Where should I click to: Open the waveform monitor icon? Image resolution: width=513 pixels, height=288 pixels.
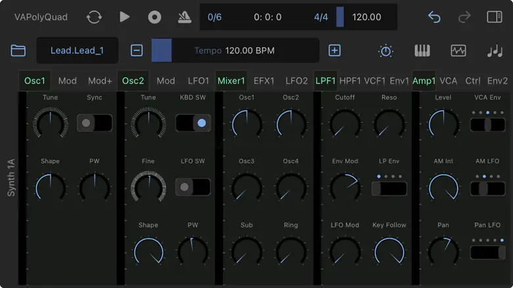tap(458, 51)
